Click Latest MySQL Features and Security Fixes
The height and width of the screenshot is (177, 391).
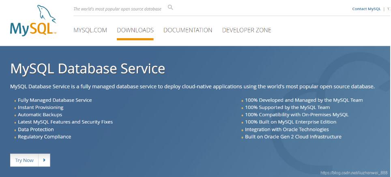coord(65,122)
